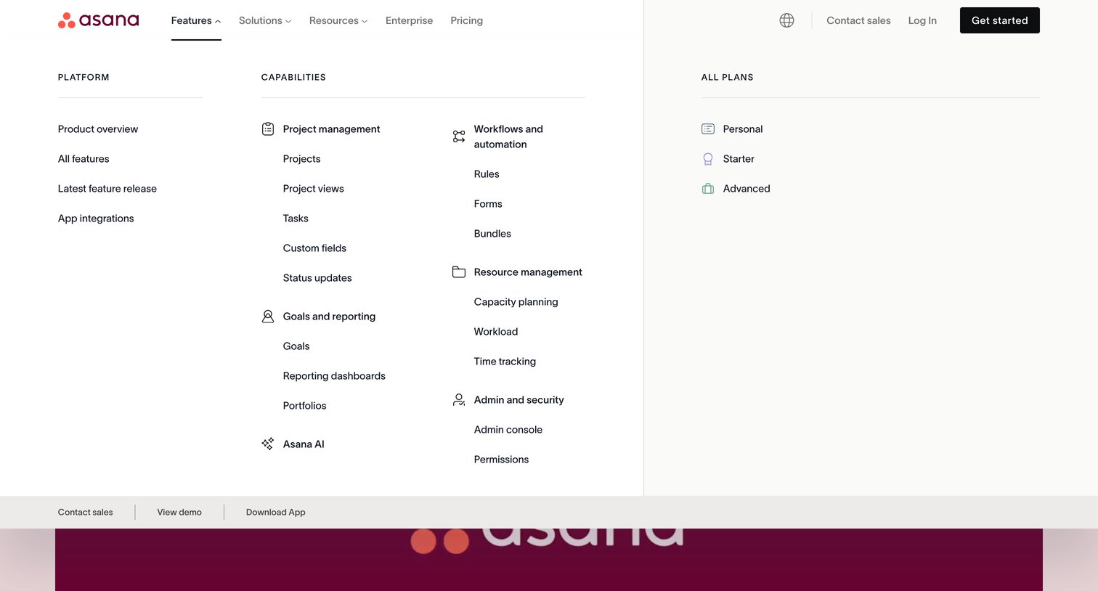The image size is (1098, 591).
Task: Click the Workflows and automation icon
Action: 459,136
